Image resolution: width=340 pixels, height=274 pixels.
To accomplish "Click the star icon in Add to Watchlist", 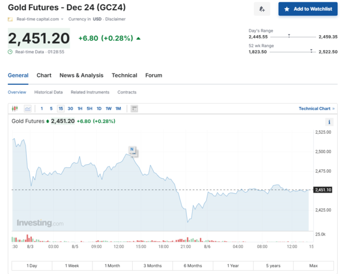I will point(287,10).
